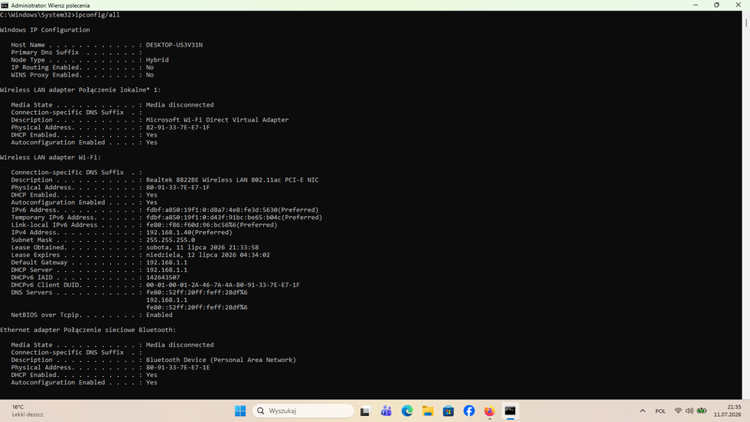
Task: Open Microsoft Store from the taskbar
Action: pyautogui.click(x=448, y=411)
